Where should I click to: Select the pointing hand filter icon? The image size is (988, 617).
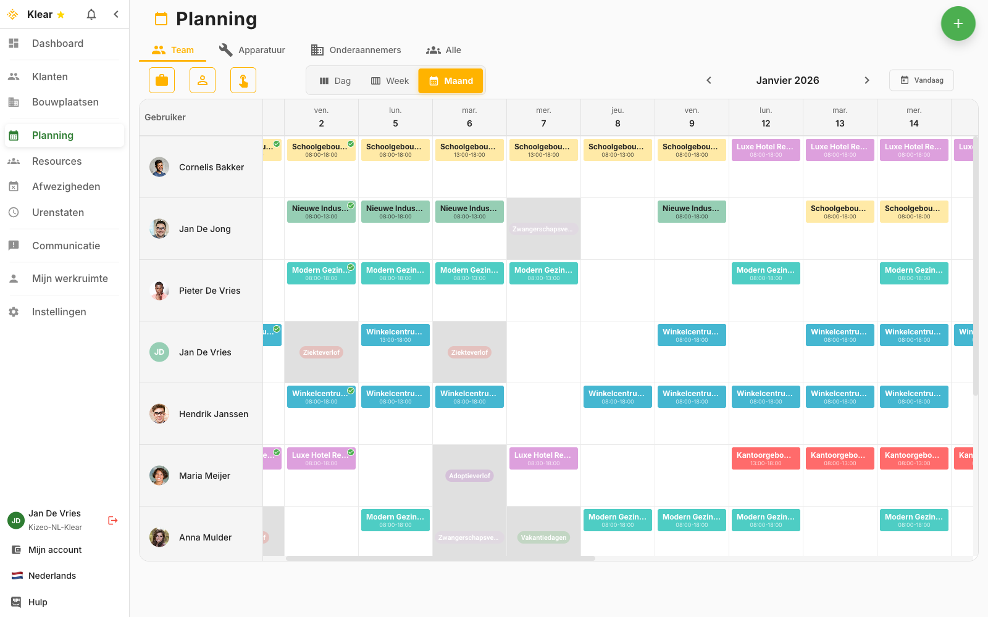pos(243,80)
